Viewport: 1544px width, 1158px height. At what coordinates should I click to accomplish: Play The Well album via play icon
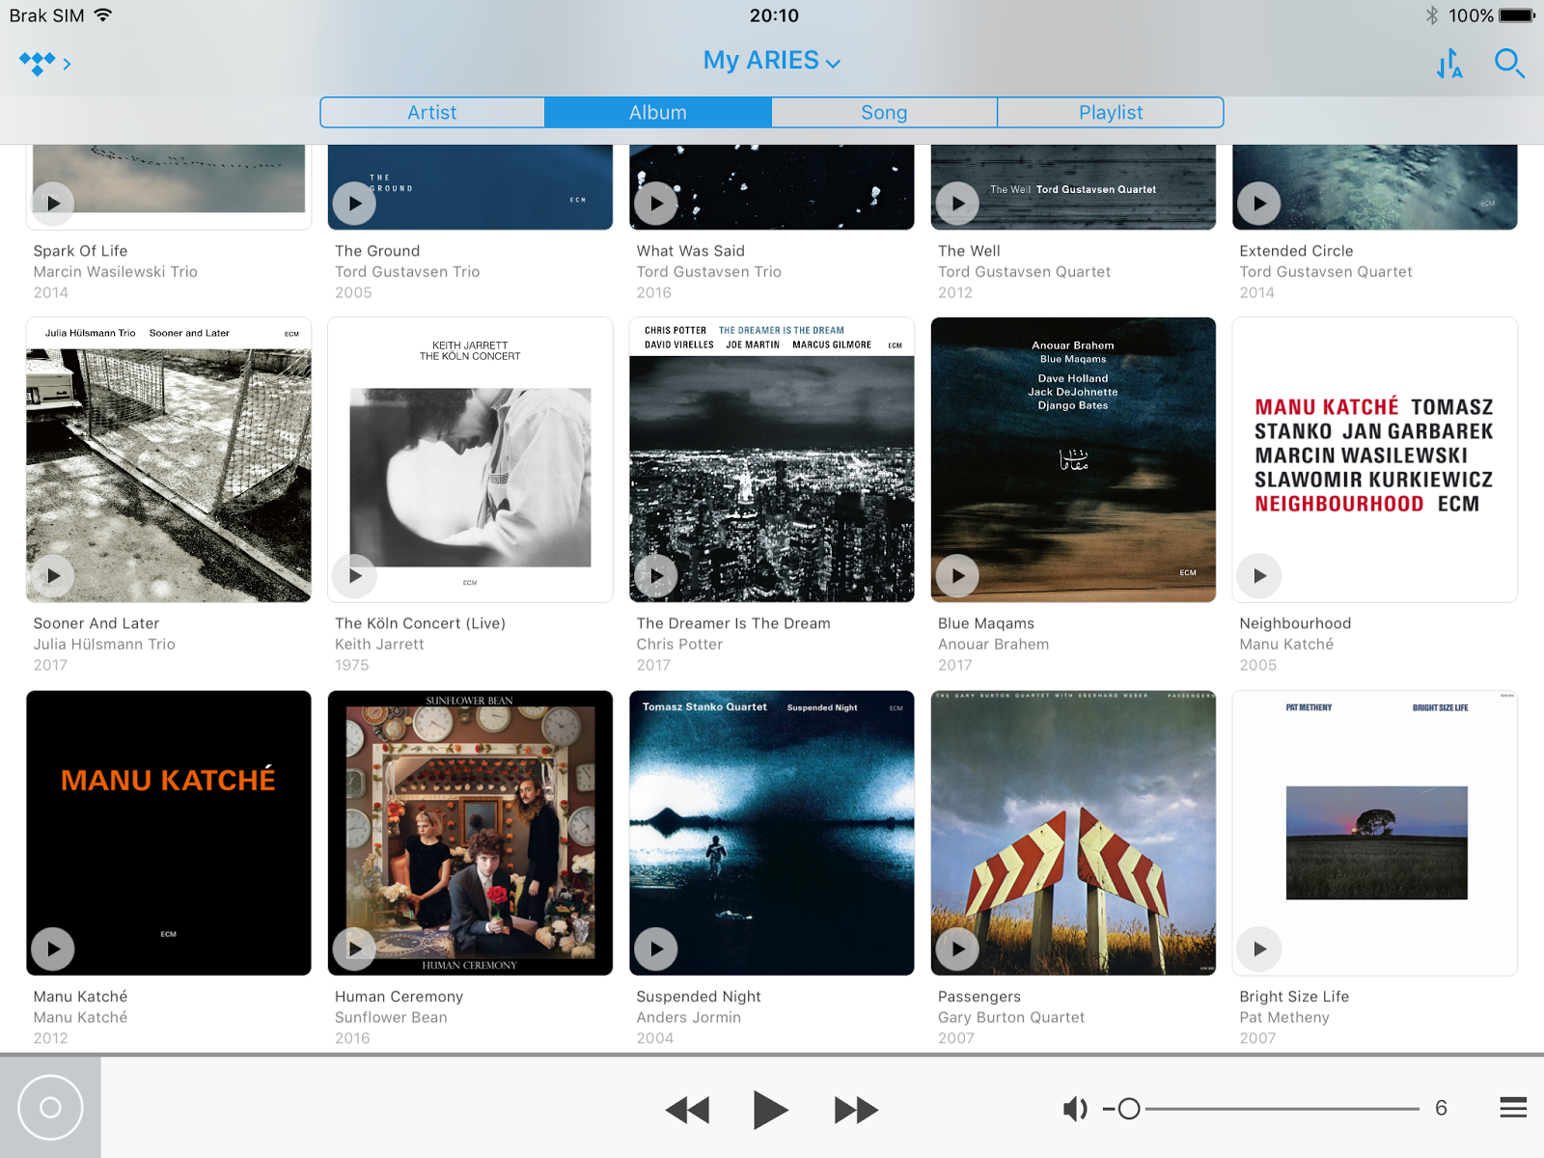point(957,204)
